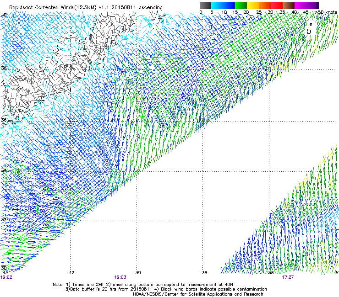This screenshot has width=339, height=297.
Task: Click the '32' latitude axis label
Action: click(x=4, y=220)
